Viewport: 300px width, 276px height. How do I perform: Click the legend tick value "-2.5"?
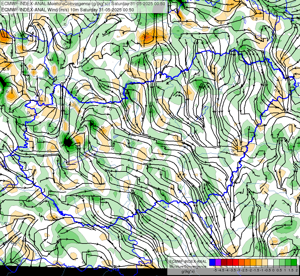pyautogui.click(x=244, y=270)
